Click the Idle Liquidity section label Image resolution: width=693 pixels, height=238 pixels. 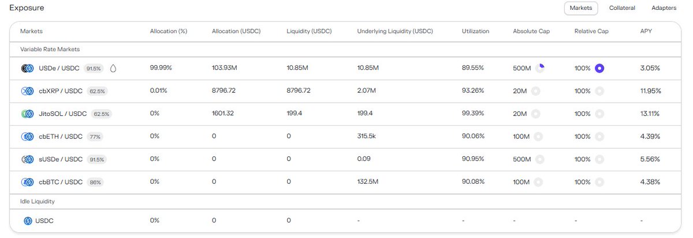(38, 202)
